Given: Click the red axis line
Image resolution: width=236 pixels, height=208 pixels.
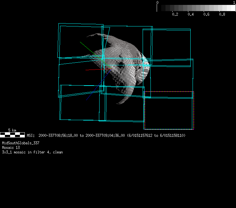Looking at the screenshot, I should point(93,70).
